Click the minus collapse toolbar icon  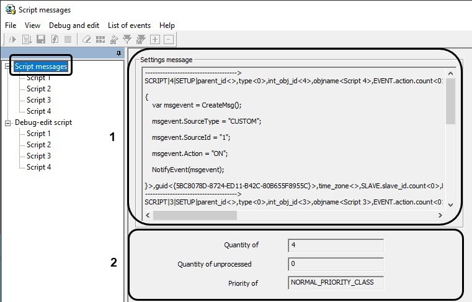coord(168,39)
